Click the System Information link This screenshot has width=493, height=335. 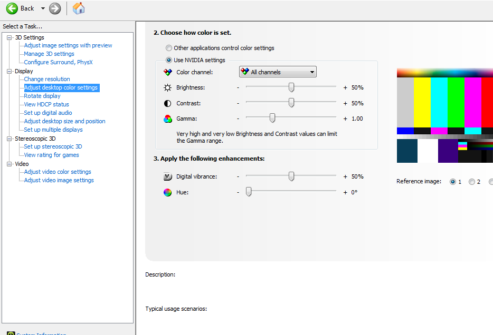41,334
